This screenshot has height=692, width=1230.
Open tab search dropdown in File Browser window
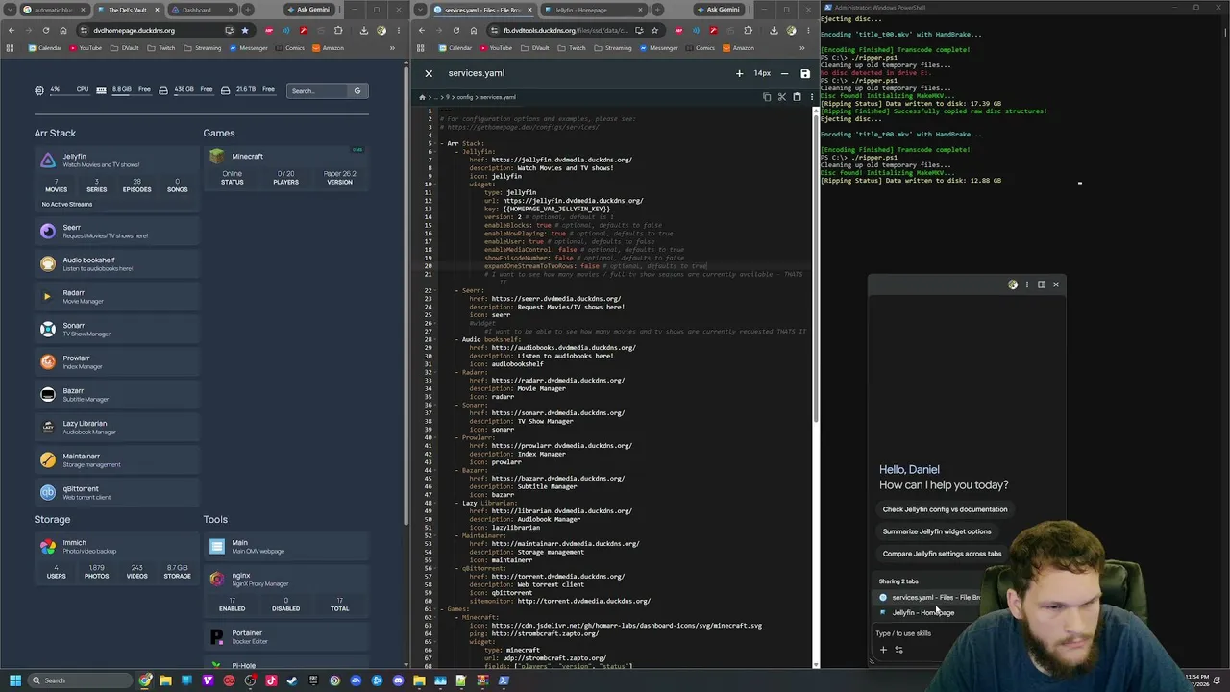[419, 10]
